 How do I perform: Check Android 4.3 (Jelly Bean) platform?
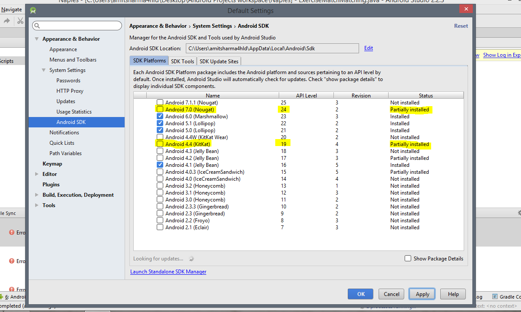160,151
